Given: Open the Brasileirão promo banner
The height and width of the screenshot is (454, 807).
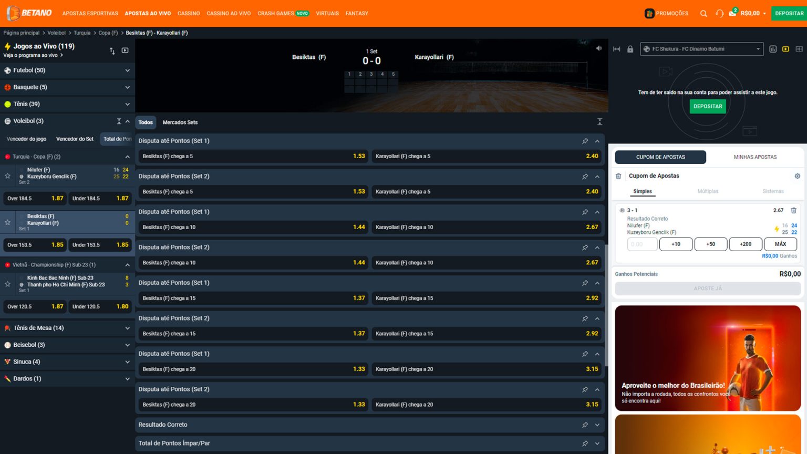Looking at the screenshot, I should point(708,358).
